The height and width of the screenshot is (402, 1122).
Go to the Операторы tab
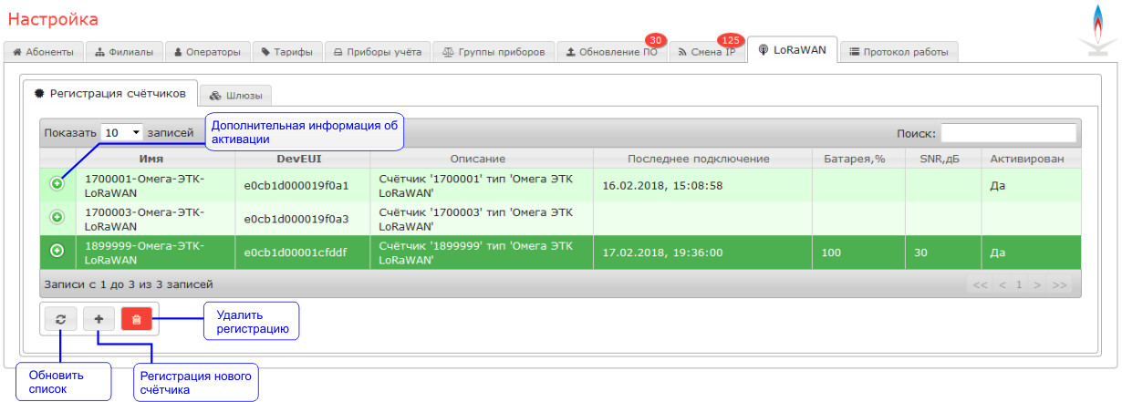coord(207,52)
